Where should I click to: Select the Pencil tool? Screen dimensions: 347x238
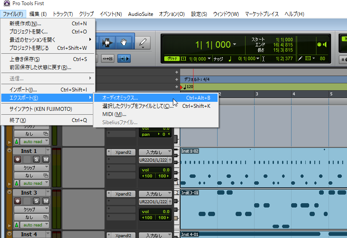143,43
